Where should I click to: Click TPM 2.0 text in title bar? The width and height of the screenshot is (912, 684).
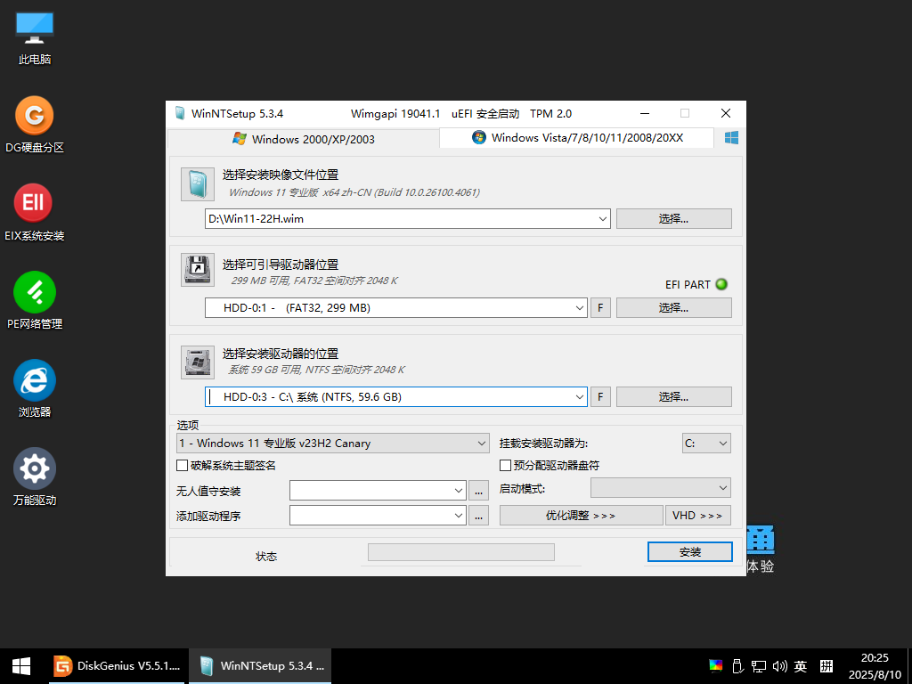pos(550,113)
